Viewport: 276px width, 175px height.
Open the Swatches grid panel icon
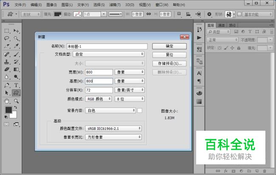point(199,101)
